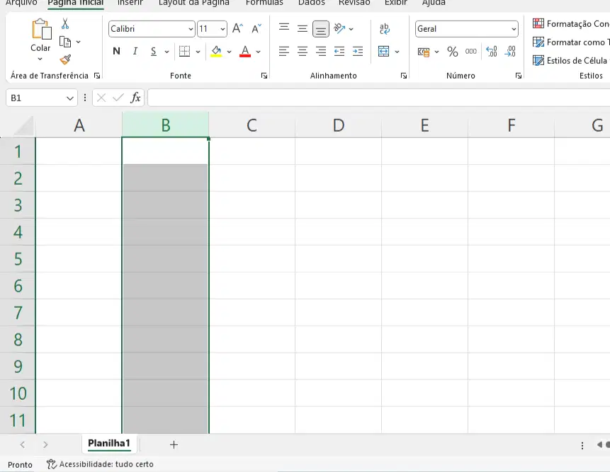Viewport: 610px width, 472px height.
Task: Merge and center cells icon
Action: click(383, 51)
